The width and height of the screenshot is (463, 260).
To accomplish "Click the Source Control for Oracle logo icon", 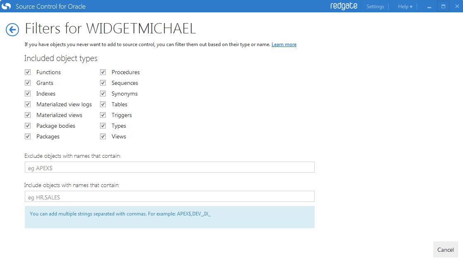I will tap(6, 6).
